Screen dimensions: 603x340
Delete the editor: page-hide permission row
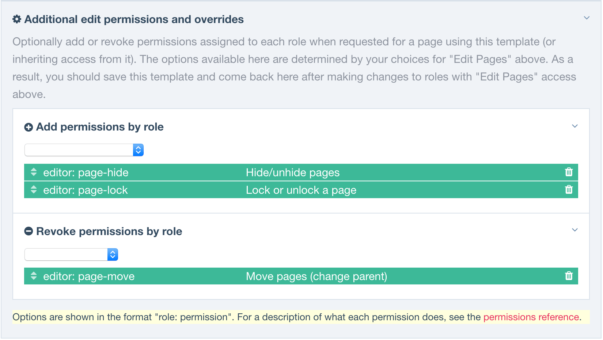[x=569, y=172]
